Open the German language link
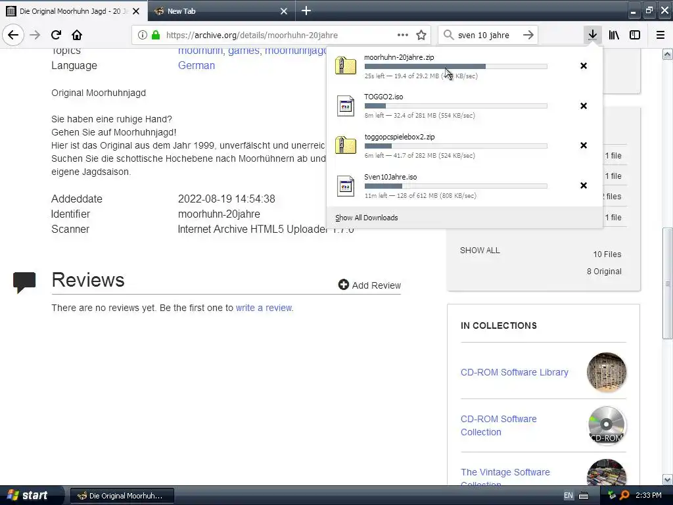The height and width of the screenshot is (505, 673). (196, 65)
